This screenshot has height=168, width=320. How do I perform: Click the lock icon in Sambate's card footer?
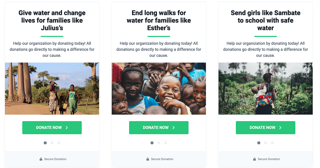point(254,159)
